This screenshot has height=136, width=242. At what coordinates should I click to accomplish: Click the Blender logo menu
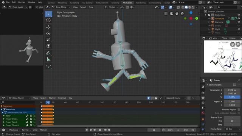tap(3, 2)
